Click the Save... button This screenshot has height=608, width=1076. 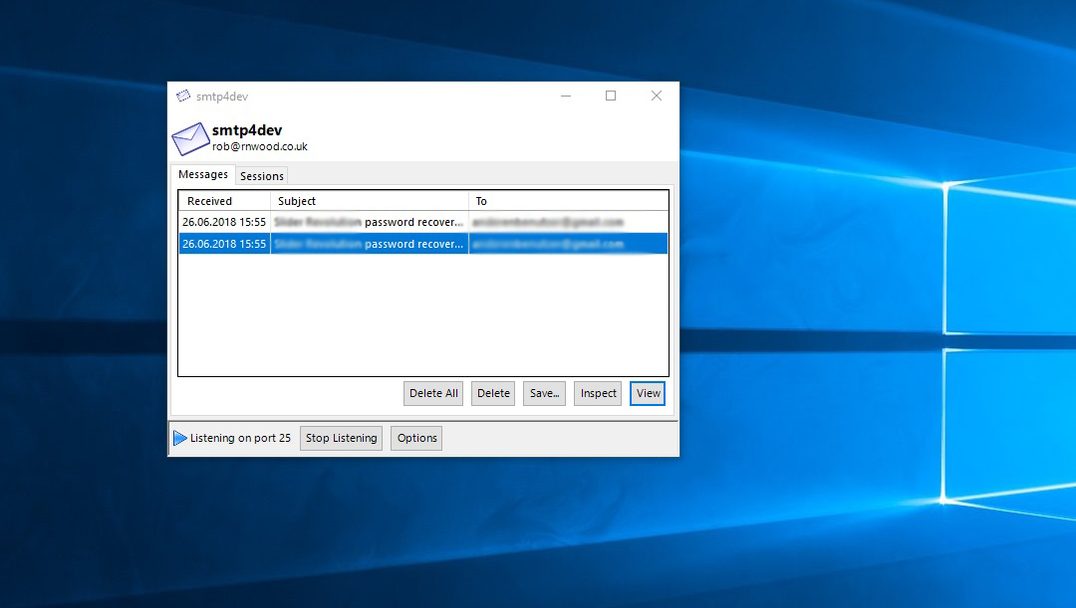point(545,393)
